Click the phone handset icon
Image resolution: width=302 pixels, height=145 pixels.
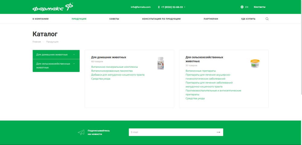(159, 7)
